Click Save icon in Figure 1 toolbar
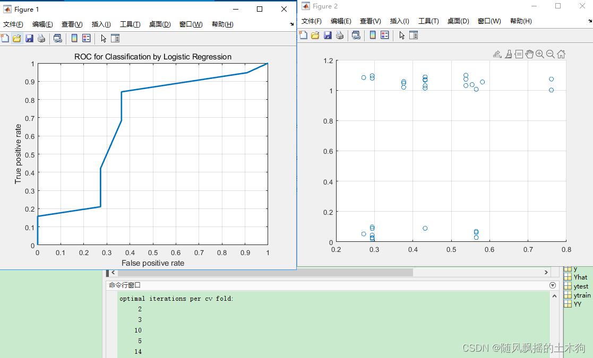This screenshot has height=358, width=593. (29, 38)
